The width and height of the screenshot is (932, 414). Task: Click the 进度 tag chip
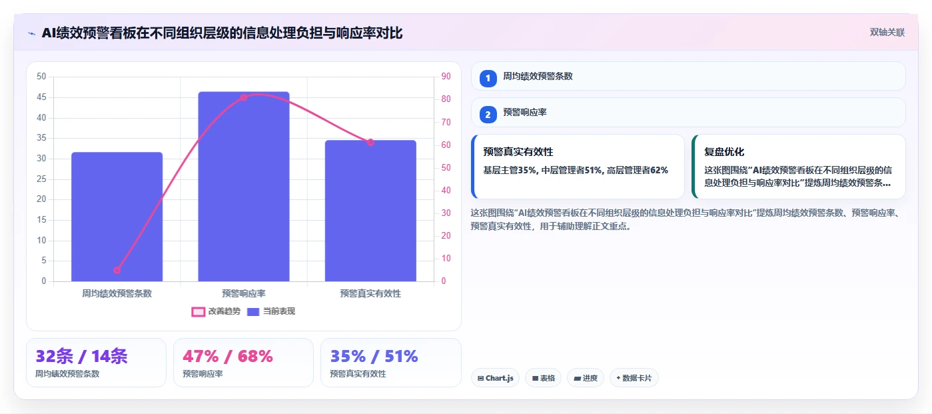[x=585, y=378]
